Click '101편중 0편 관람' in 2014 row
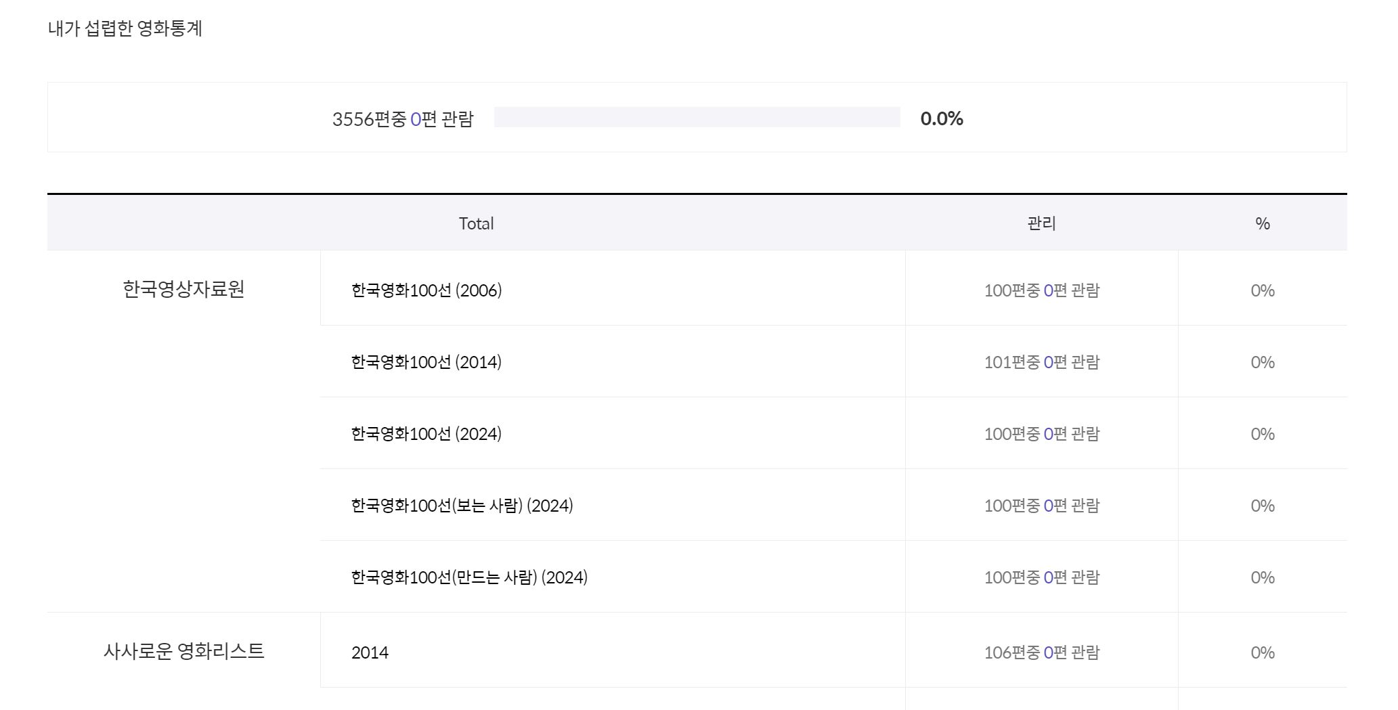 pos(1042,362)
